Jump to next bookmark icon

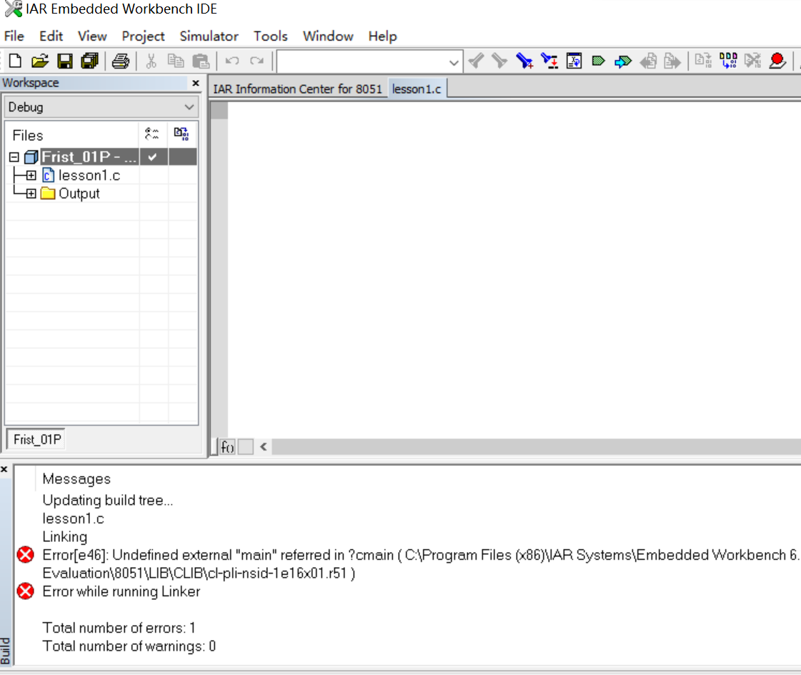point(622,62)
